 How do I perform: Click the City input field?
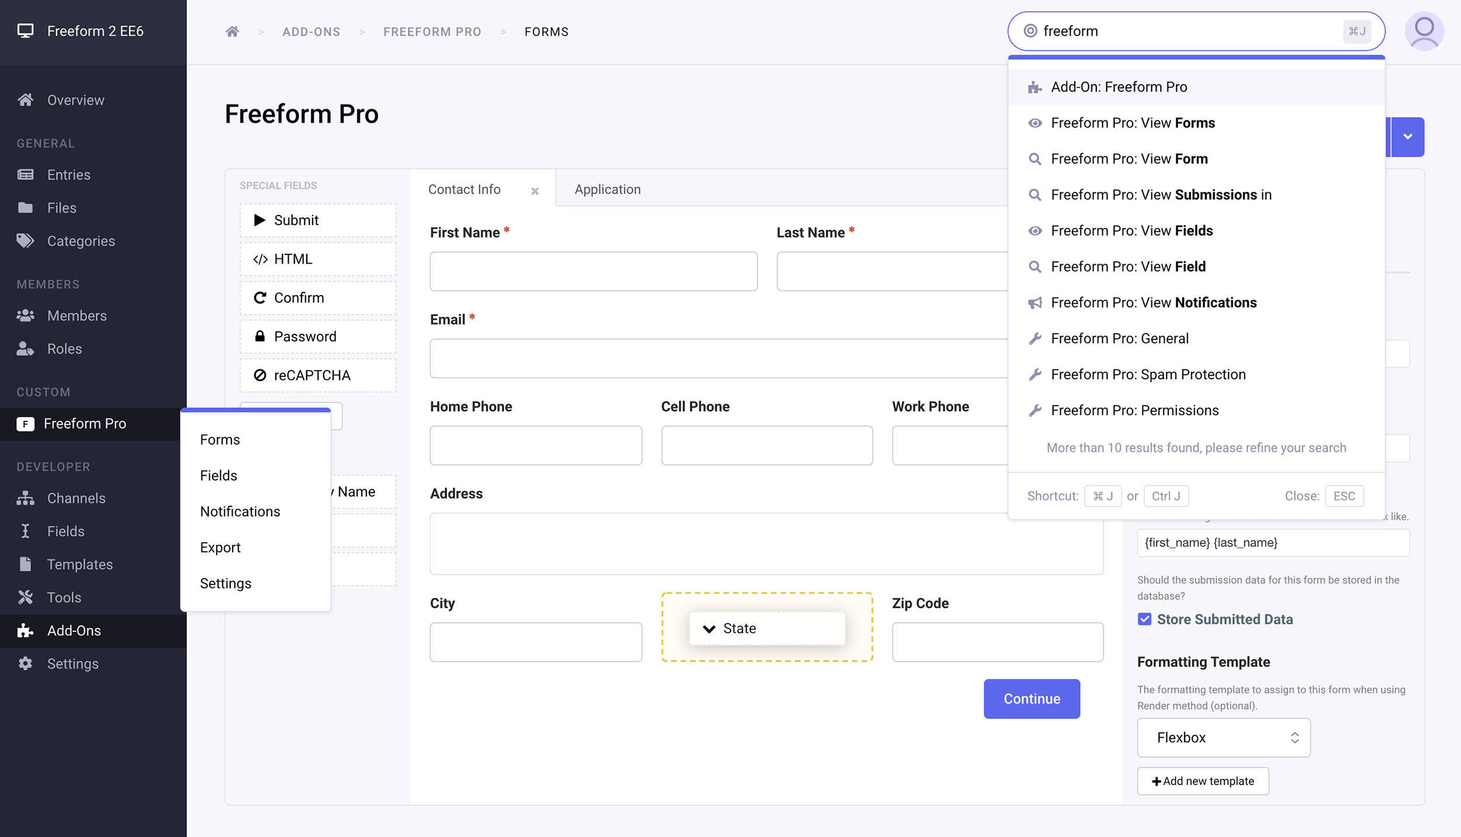pyautogui.click(x=536, y=642)
